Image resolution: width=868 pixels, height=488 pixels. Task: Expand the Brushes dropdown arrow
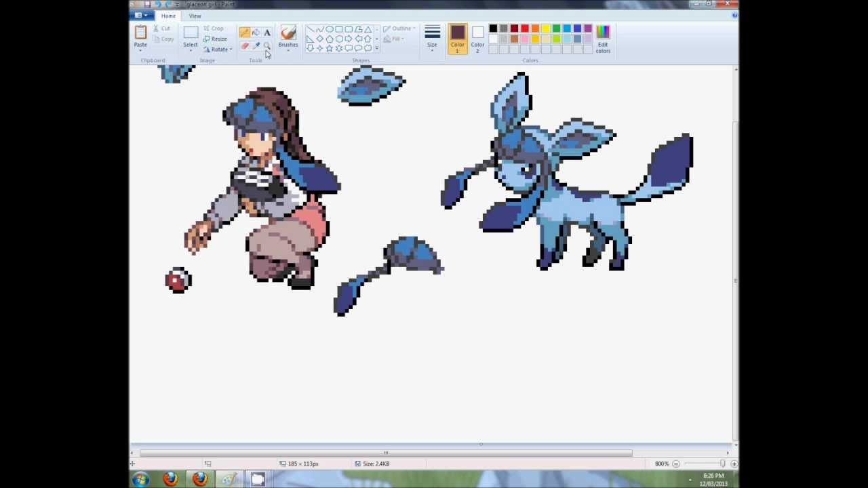[288, 50]
